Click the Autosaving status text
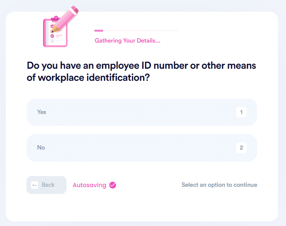 [x=90, y=185]
